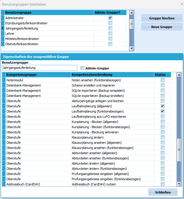The image size is (184, 199).
Task: Enable status for Klausurplanung ansehen (funktionsbezogen)
Action: coord(163,148)
